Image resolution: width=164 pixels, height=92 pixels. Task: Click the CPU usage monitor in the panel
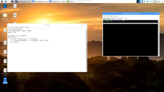coord(155,2)
